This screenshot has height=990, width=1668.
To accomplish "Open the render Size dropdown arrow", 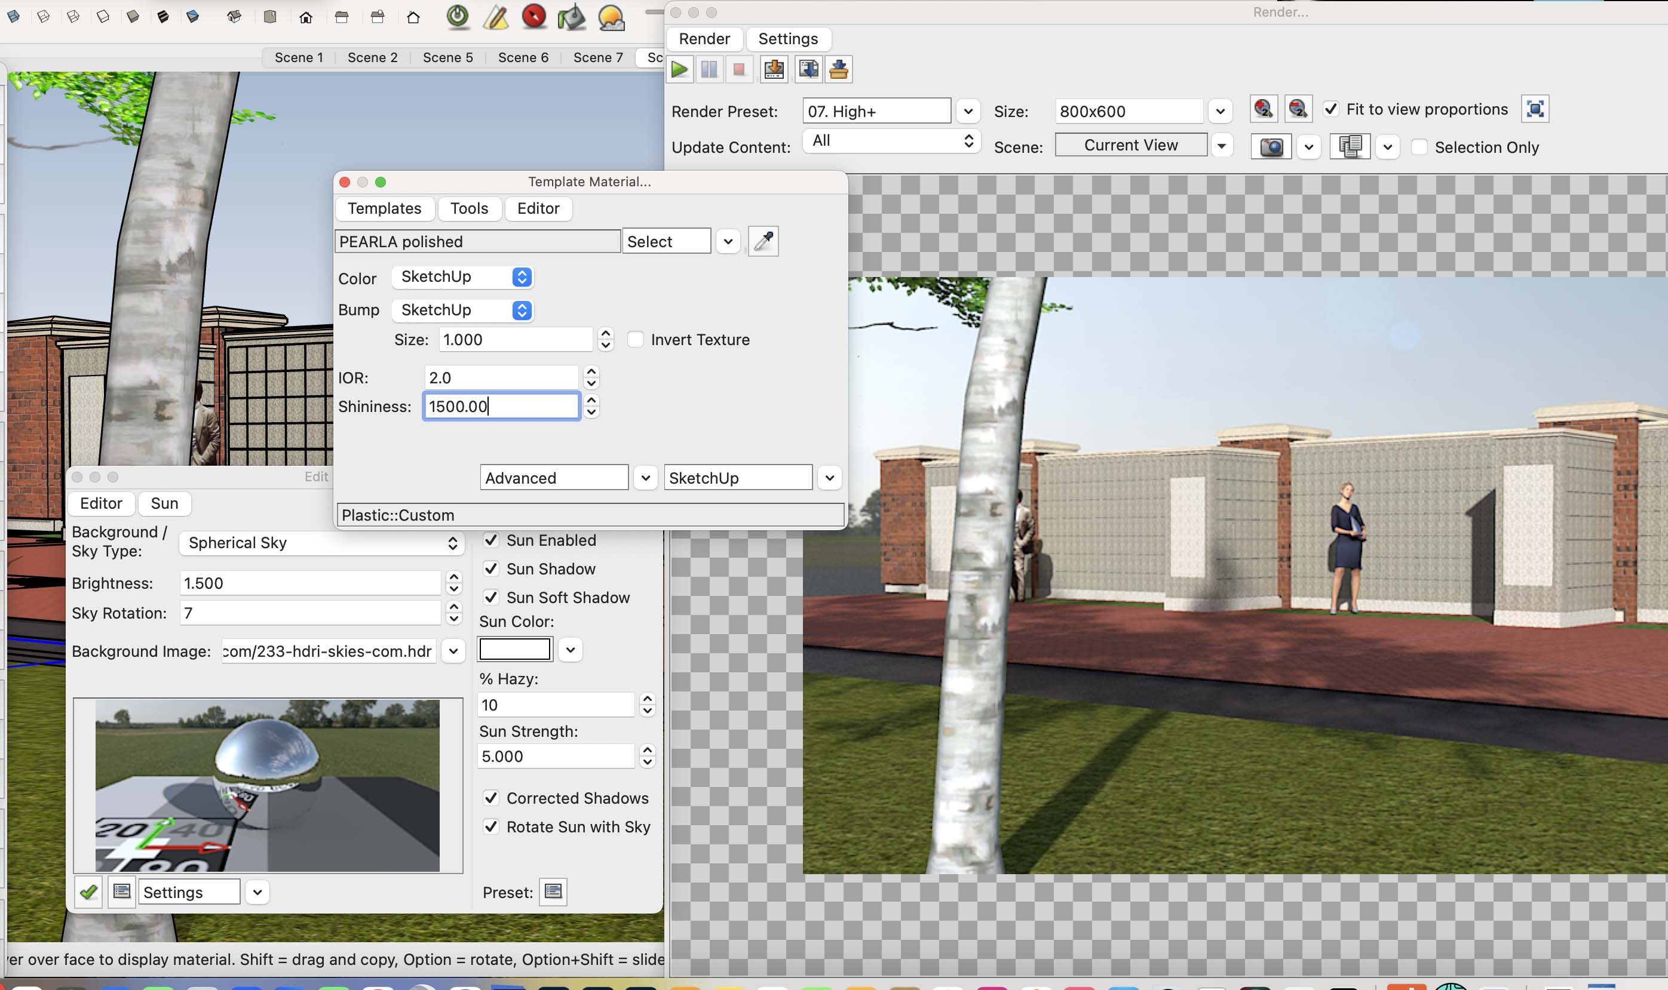I will 1220,112.
